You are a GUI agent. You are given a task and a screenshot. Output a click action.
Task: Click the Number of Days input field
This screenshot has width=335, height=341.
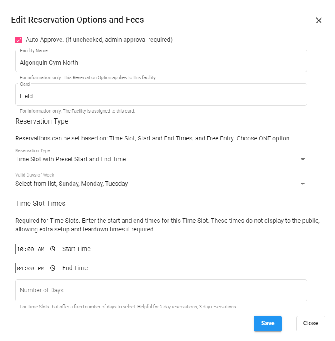(x=161, y=290)
